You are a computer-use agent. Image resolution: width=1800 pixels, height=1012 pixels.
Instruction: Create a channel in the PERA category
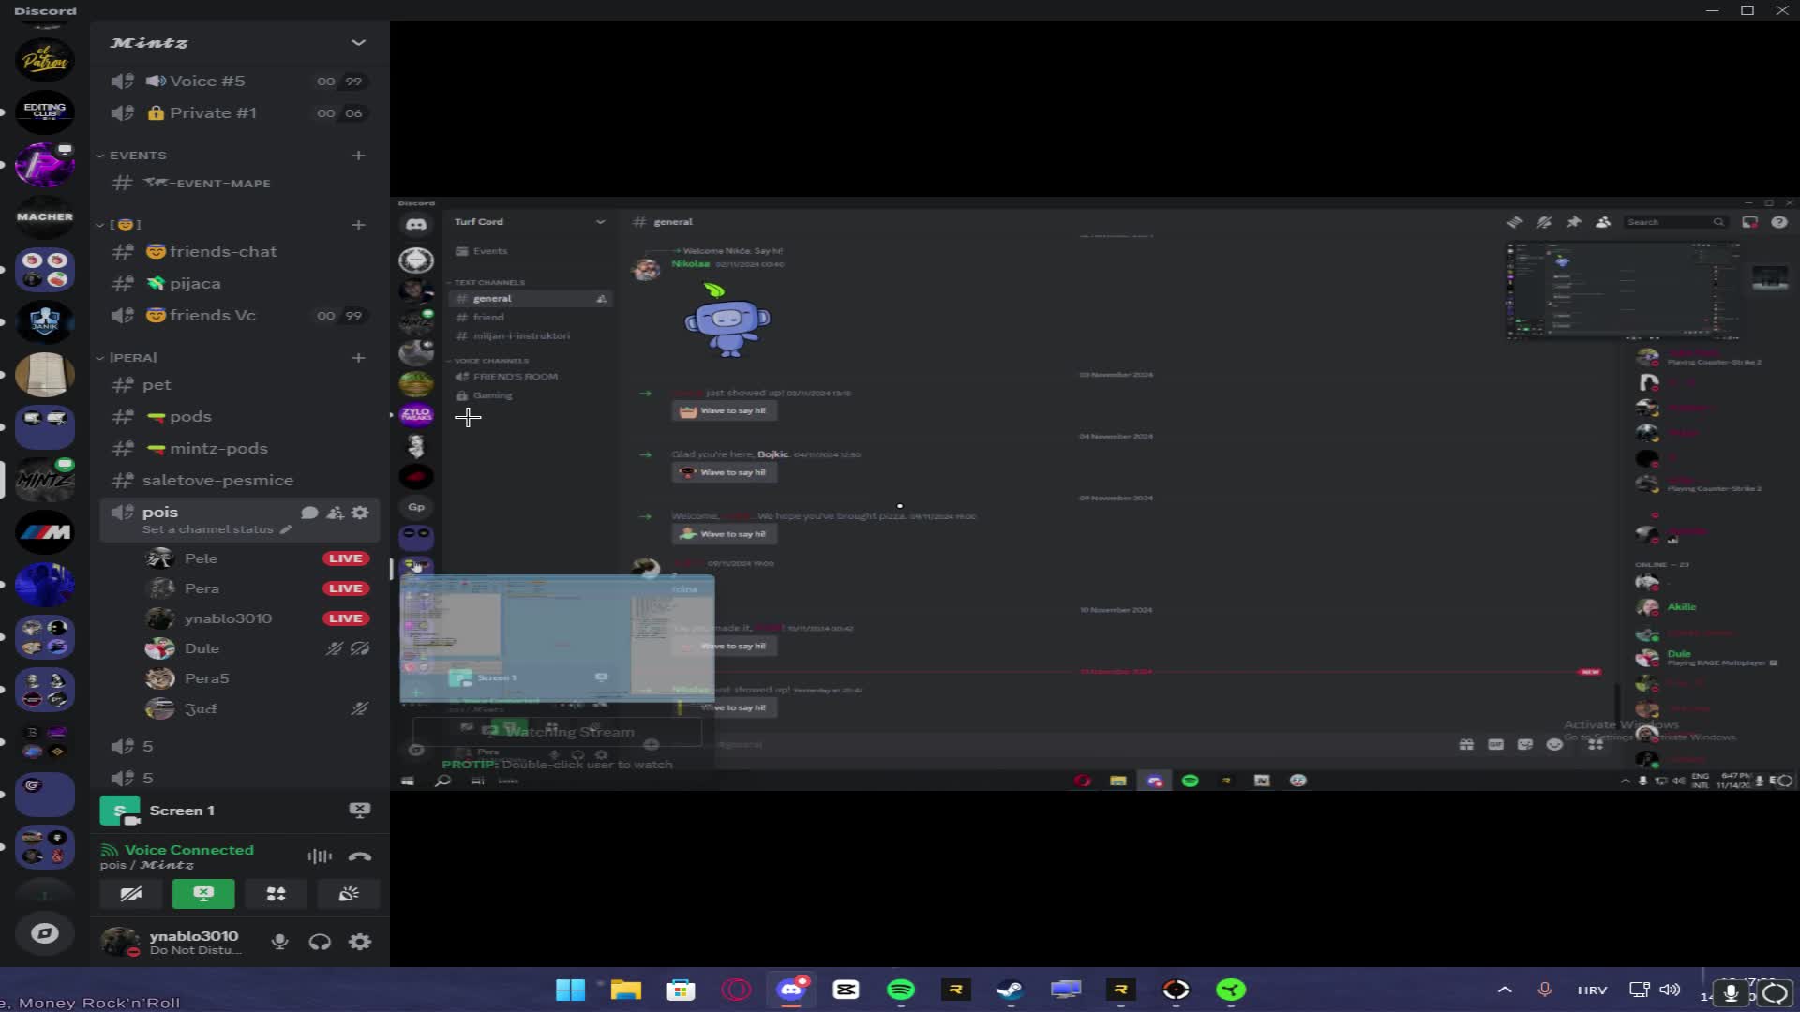(358, 358)
